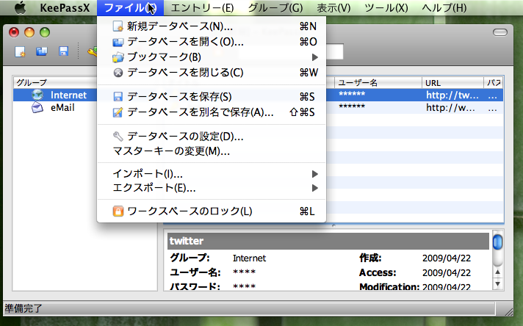The image size is (523, 326).
Task: Open the KeePassX application menu
Action: pyautogui.click(x=65, y=7)
